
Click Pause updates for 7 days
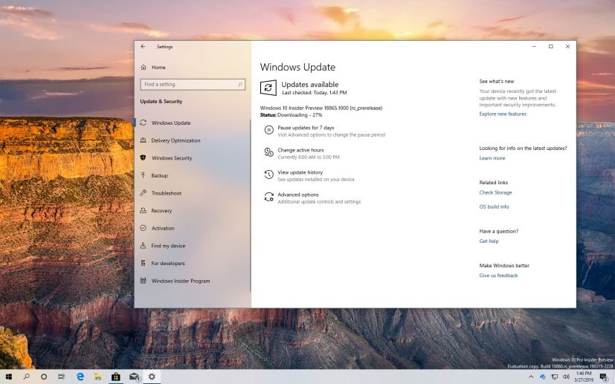tap(306, 128)
